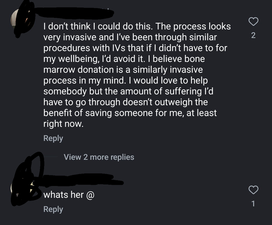Click the line starting "I don't think I could"
Screen dimensions: 272x225
pyautogui.click(x=137, y=27)
